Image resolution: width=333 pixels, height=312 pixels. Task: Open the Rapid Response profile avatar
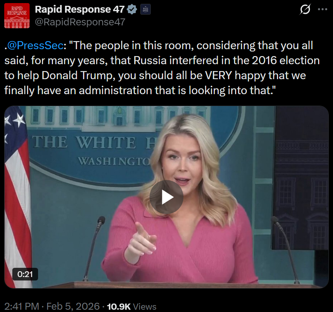point(17,16)
